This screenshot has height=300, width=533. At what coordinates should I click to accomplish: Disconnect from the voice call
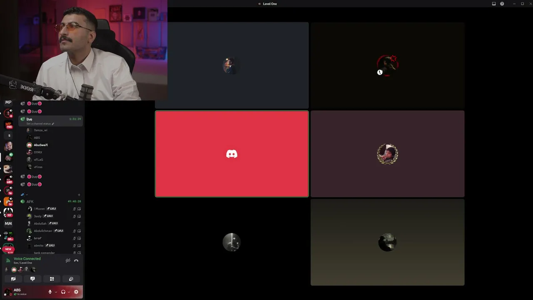pos(76,261)
